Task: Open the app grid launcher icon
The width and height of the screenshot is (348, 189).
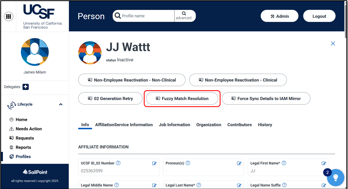Action: [x=9, y=16]
